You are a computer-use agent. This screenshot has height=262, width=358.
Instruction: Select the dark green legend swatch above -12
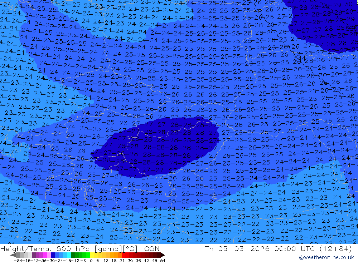[73, 255]
